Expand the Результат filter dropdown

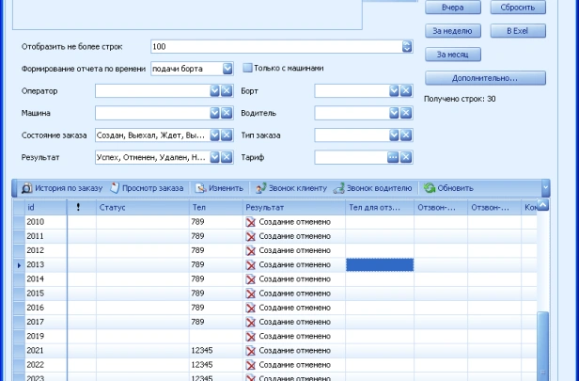(x=214, y=156)
